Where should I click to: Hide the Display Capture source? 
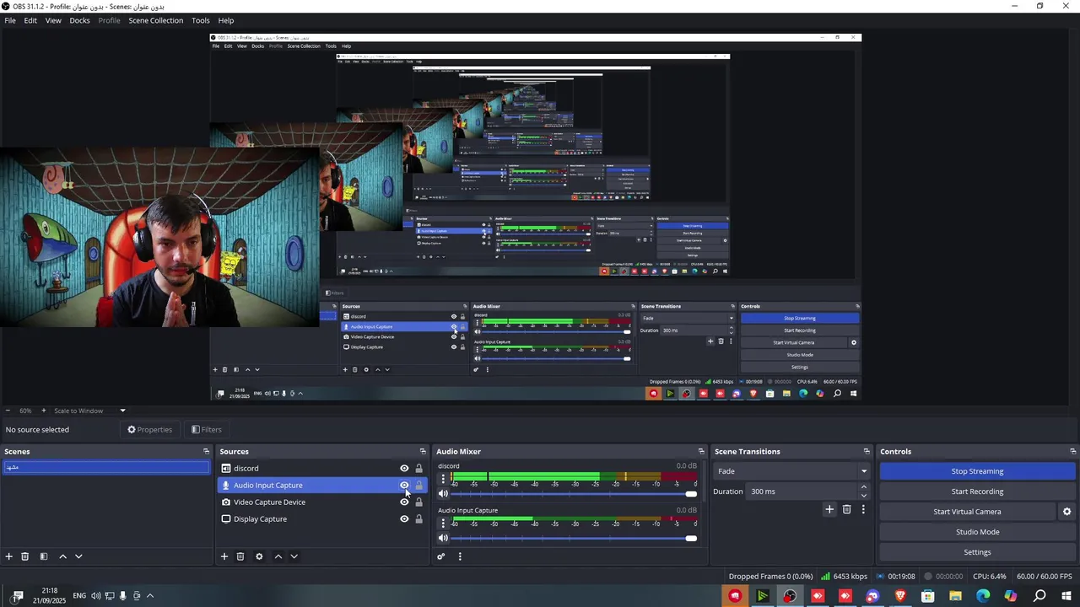pyautogui.click(x=404, y=519)
